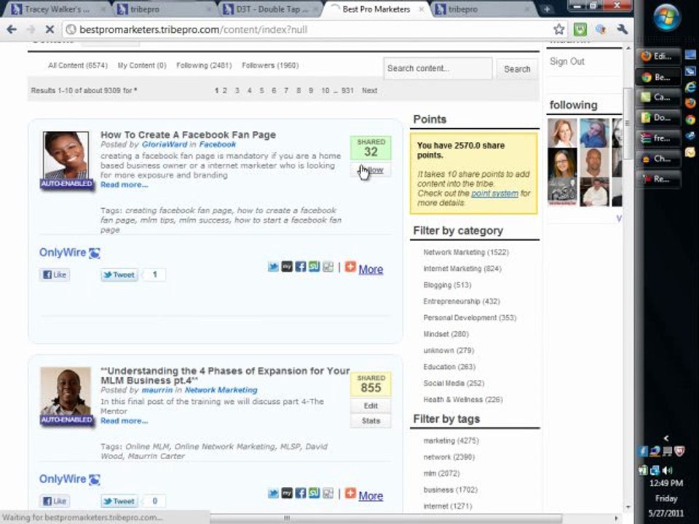This screenshot has width=699, height=524.
Task: Go back with the browser back arrow
Action: coord(12,29)
